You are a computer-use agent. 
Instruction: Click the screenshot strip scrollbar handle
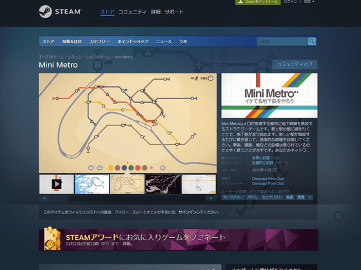click(59, 198)
